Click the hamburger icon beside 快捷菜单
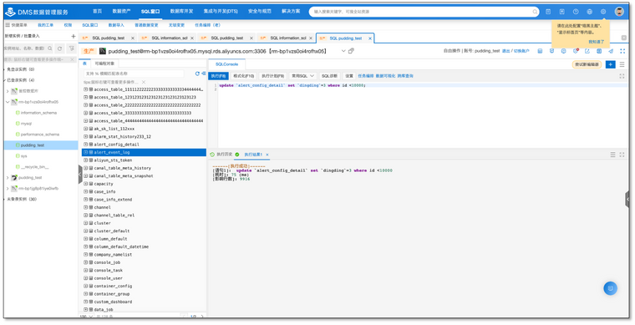 tap(8, 25)
